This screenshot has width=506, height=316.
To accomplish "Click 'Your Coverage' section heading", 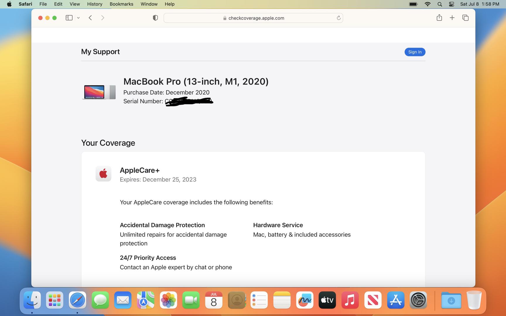I will [x=108, y=143].
